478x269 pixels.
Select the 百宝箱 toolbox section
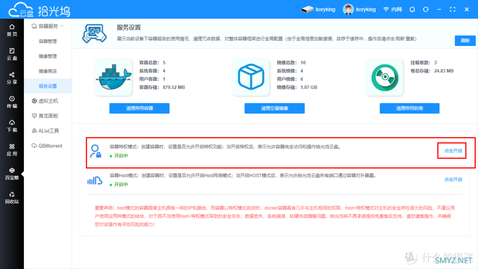[x=12, y=173]
